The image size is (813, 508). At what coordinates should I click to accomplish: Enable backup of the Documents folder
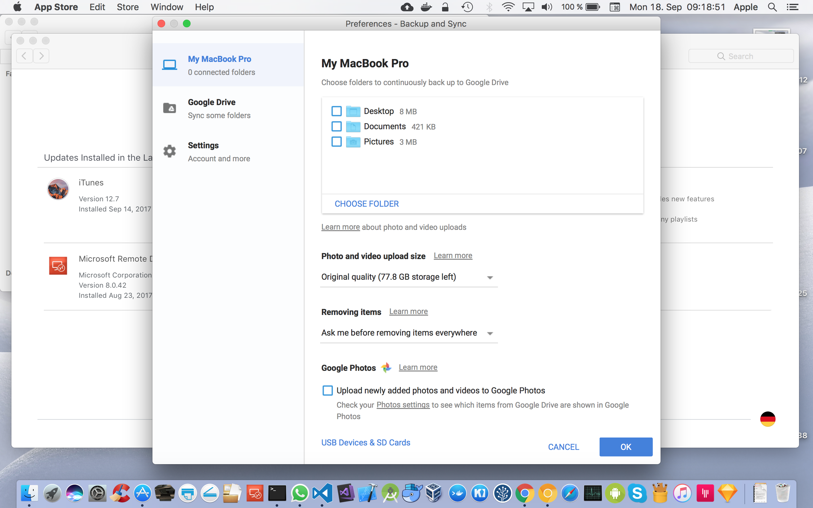point(336,126)
